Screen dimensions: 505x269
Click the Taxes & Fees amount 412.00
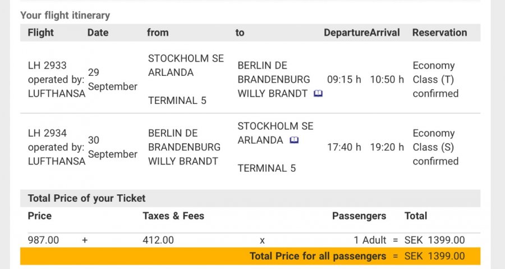[158, 240]
